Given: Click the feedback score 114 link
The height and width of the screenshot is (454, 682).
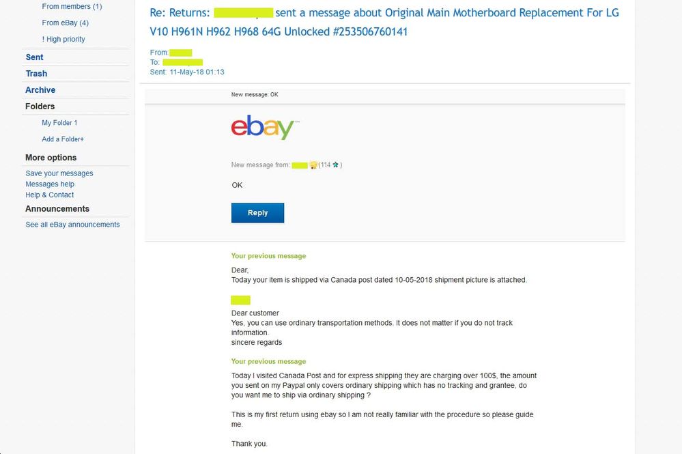Looking at the screenshot, I should click(x=326, y=165).
